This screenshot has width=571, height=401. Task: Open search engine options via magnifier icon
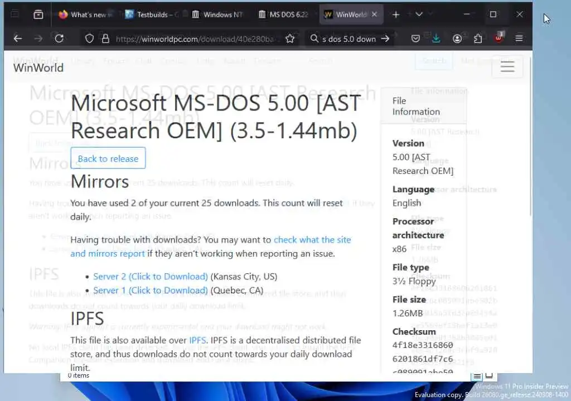[314, 38]
